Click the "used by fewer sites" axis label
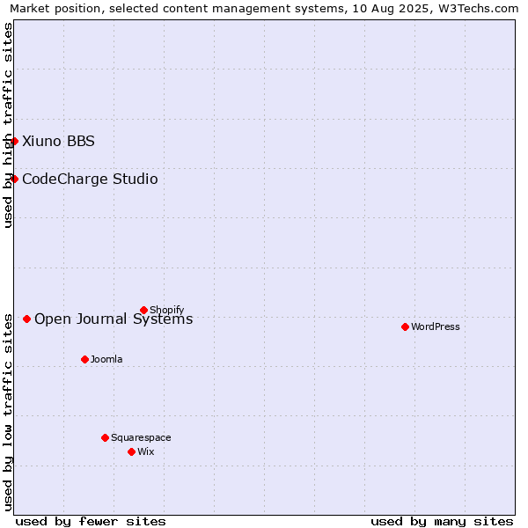The height and width of the screenshot is (528, 528). click(x=91, y=522)
